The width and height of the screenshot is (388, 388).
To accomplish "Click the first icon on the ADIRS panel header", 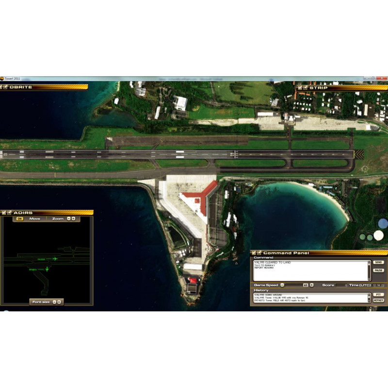I will 4,212.
